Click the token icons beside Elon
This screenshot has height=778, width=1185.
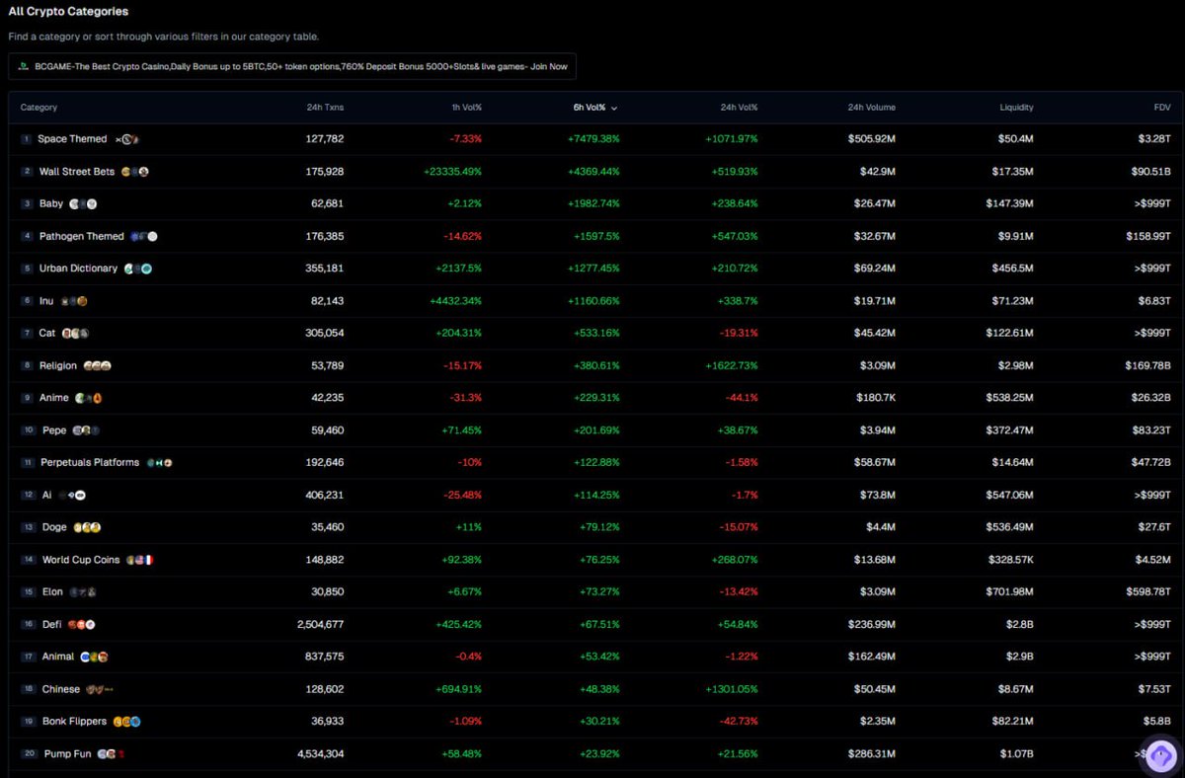tap(83, 592)
